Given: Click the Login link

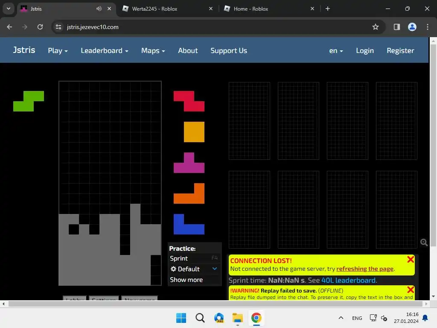Looking at the screenshot, I should pos(365,50).
